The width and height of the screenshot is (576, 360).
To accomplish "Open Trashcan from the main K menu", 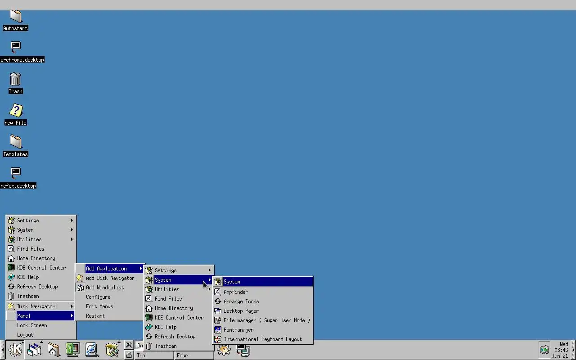I will (x=41, y=296).
